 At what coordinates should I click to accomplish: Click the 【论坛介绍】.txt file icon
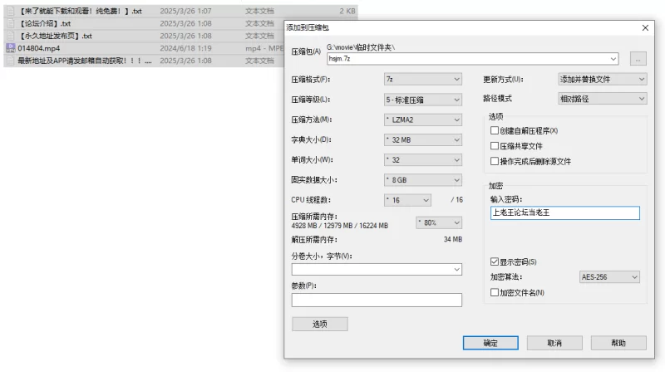10,23
